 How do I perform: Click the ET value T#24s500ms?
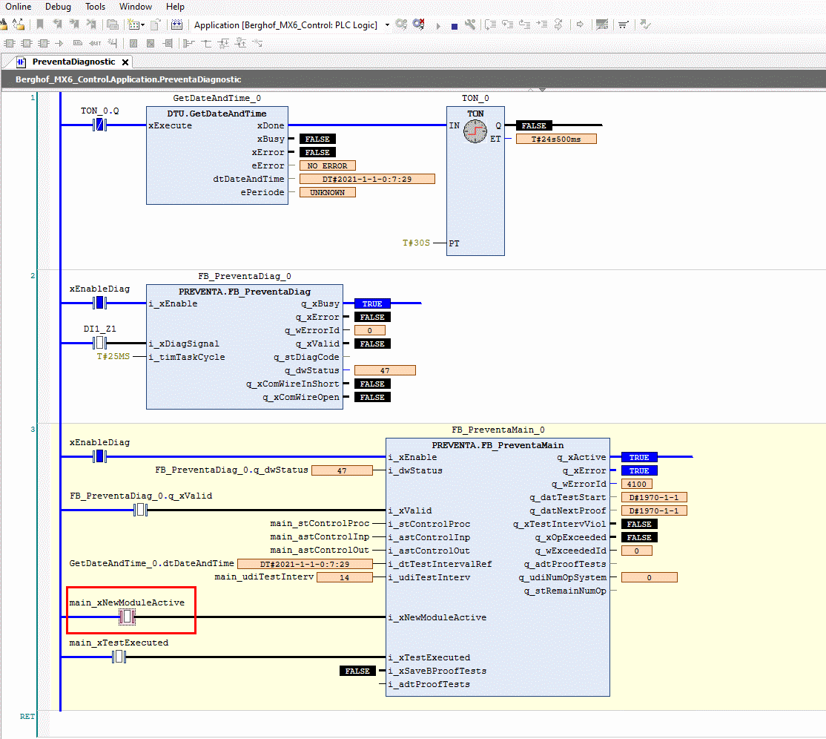coord(556,139)
